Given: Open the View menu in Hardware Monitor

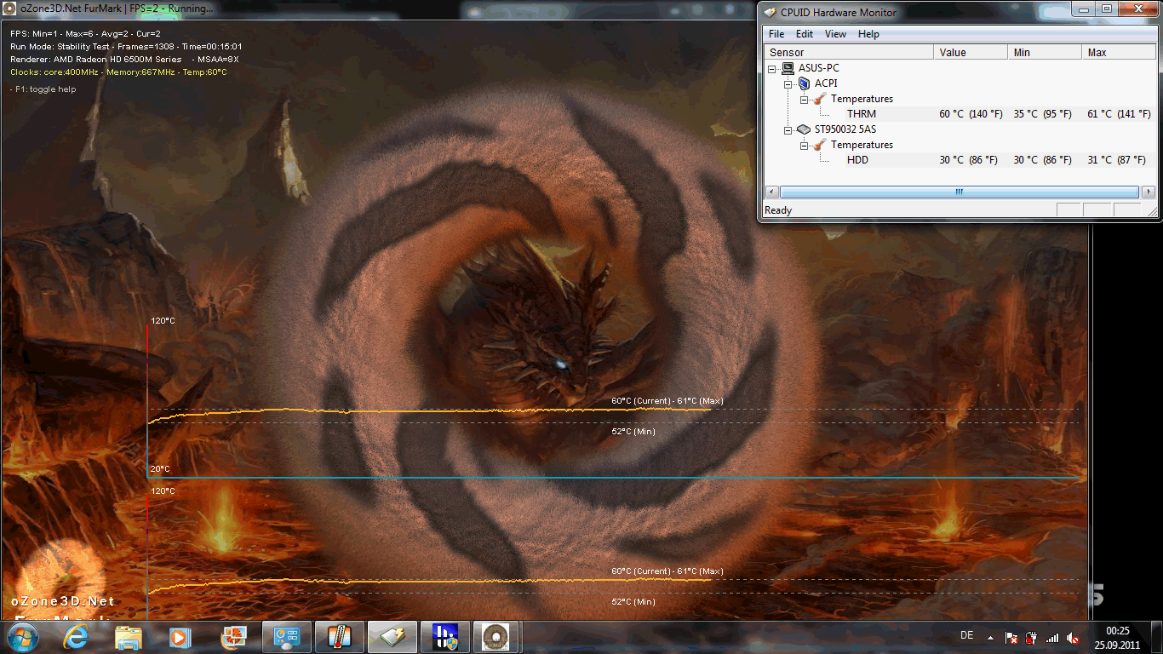Looking at the screenshot, I should coord(835,34).
